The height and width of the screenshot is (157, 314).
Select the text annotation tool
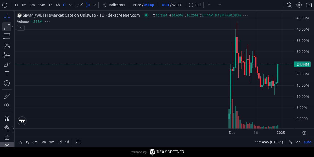click(7, 74)
